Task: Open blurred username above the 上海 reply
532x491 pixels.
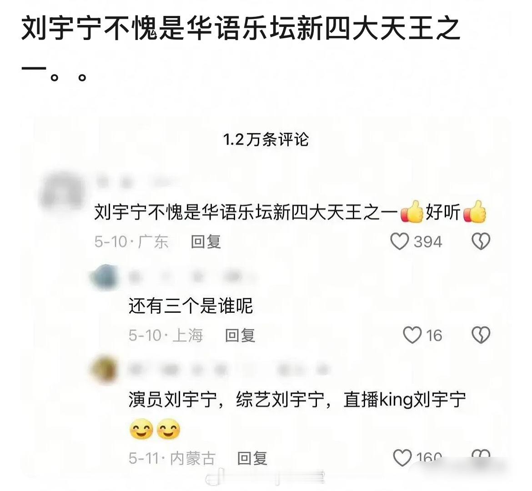Action: [192, 277]
